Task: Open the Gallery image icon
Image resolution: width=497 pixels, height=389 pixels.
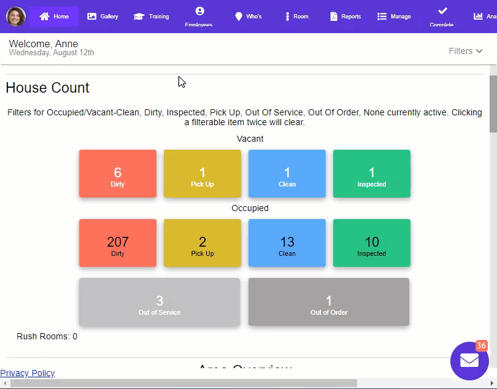Action: (x=92, y=17)
